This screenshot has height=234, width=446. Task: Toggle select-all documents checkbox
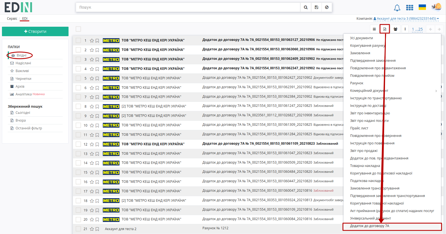click(x=78, y=29)
